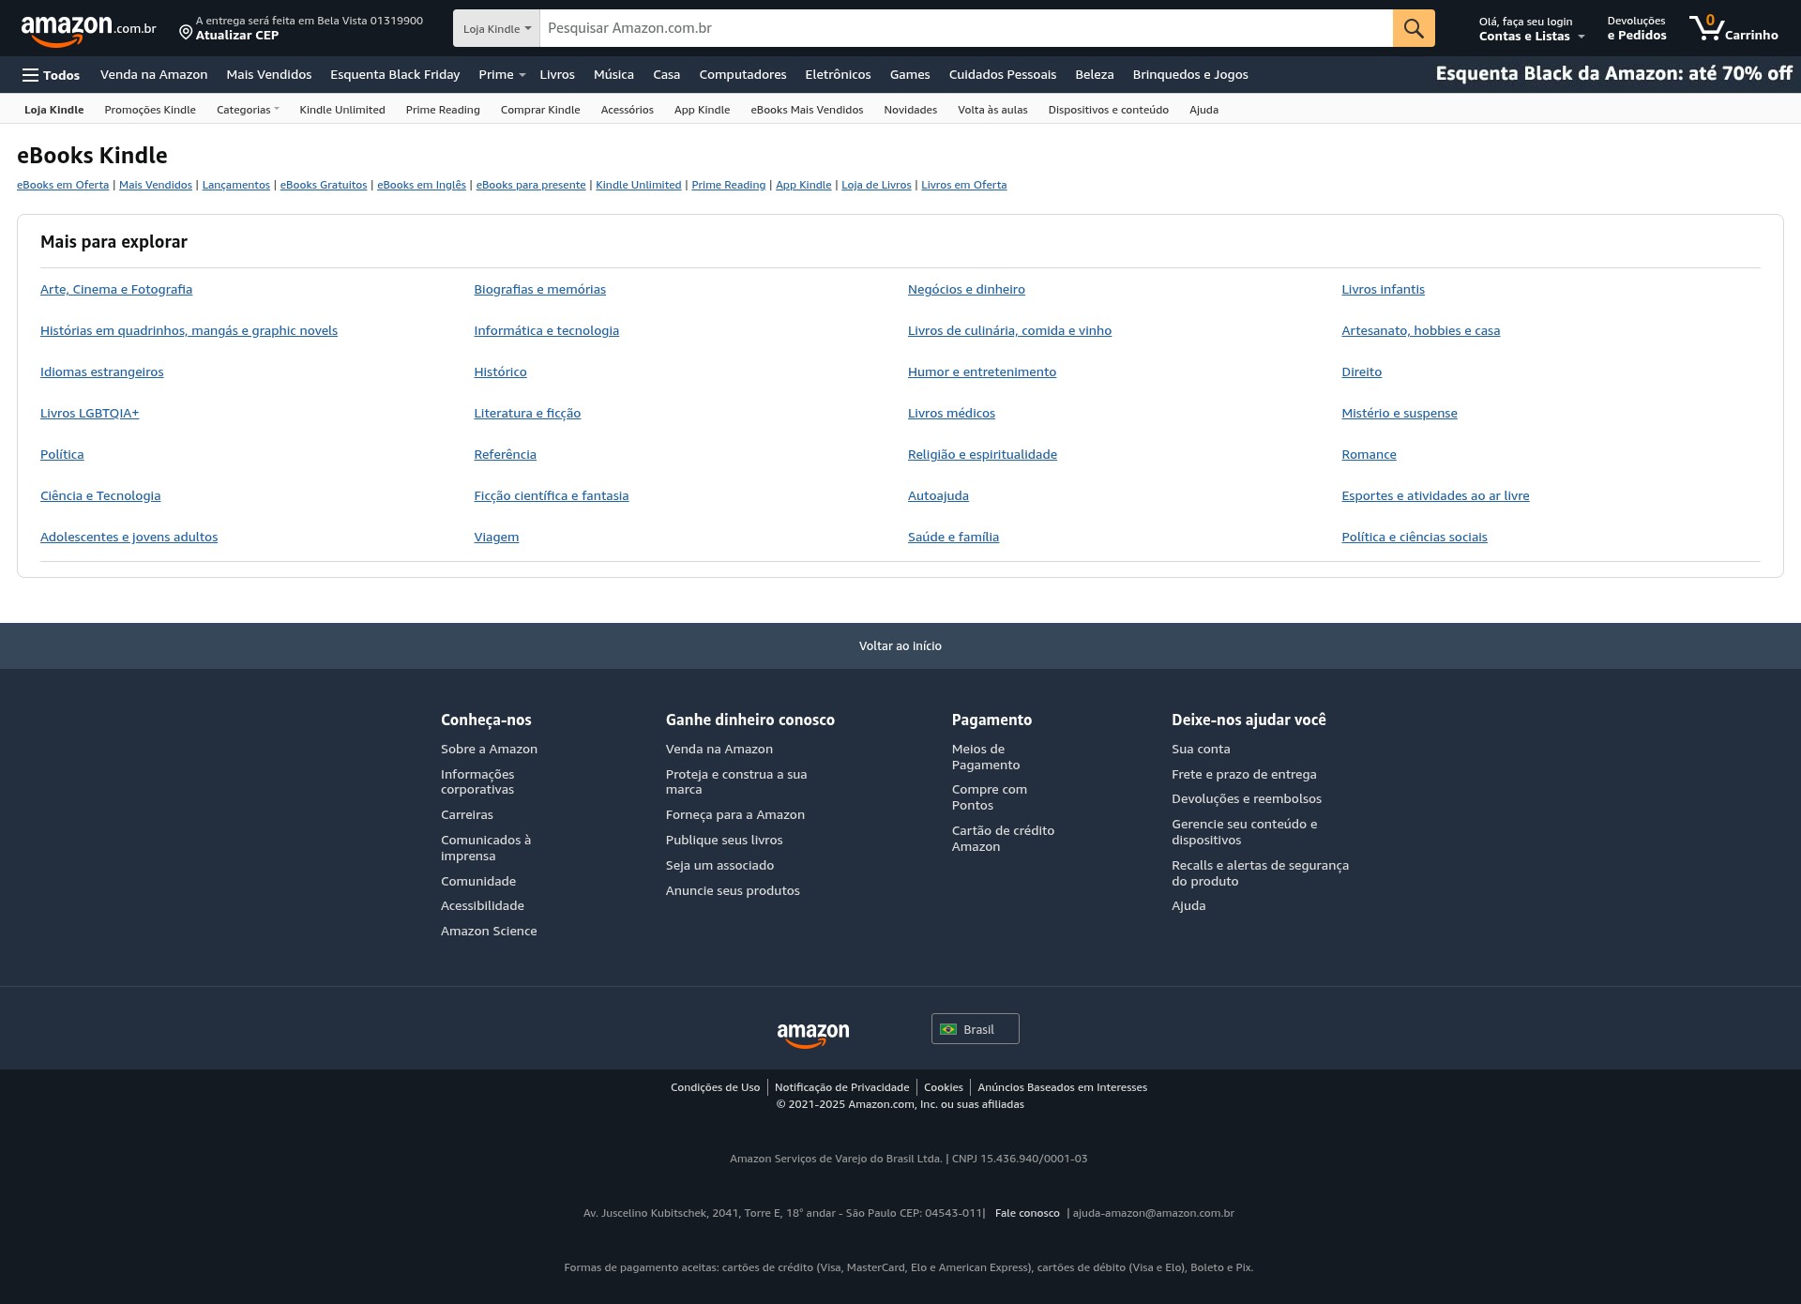Open the Loja Kindle search category dropdown
The width and height of the screenshot is (1801, 1304).
click(496, 28)
